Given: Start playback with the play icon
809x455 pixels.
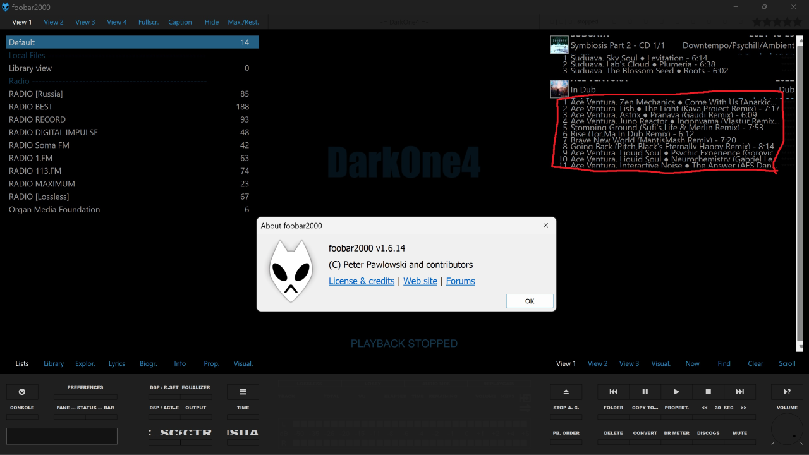Looking at the screenshot, I should pos(676,392).
